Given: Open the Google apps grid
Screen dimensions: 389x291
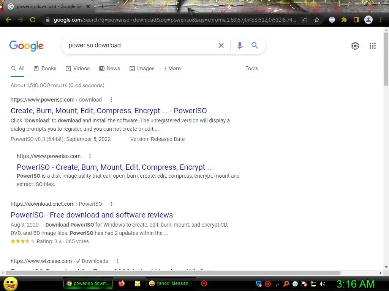Looking at the screenshot, I should coord(373,46).
